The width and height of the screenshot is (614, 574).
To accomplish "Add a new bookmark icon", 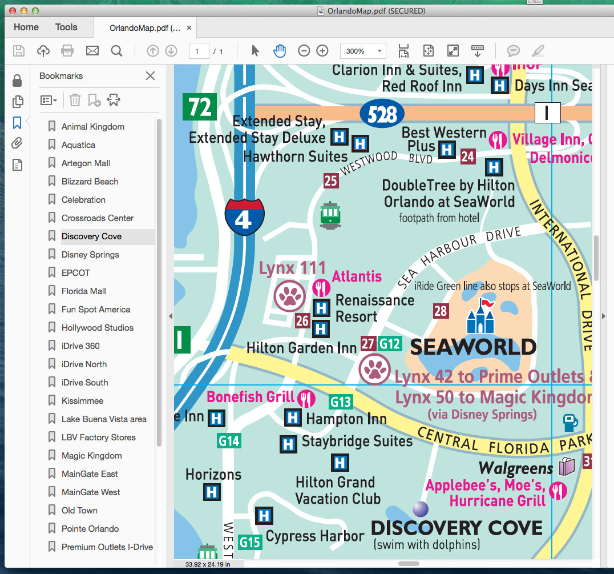I will 94,101.
